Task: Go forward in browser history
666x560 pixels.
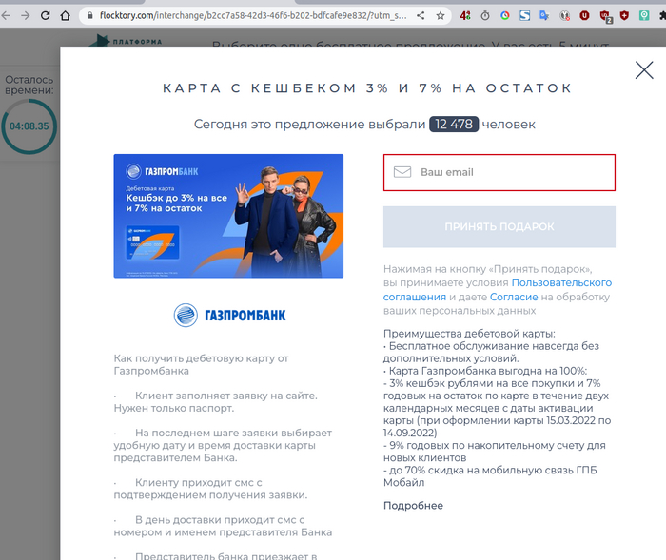Action: (26, 16)
